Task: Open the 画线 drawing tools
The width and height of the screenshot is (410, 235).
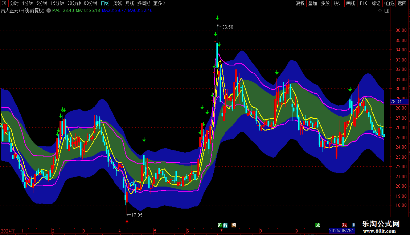Action: click(350, 3)
